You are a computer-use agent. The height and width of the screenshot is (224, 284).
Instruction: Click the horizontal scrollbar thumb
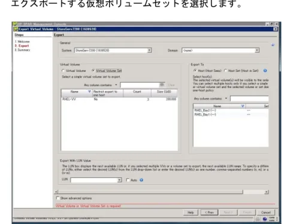pos(150,192)
